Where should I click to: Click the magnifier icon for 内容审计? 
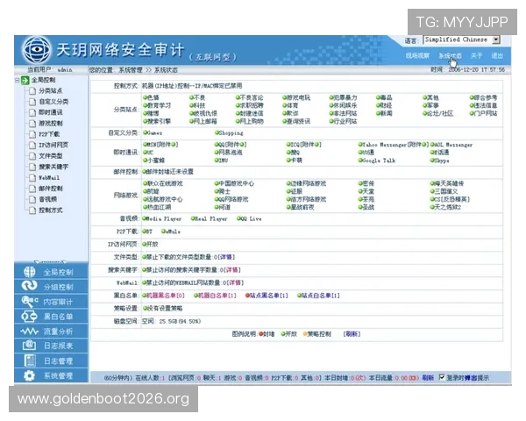point(30,301)
